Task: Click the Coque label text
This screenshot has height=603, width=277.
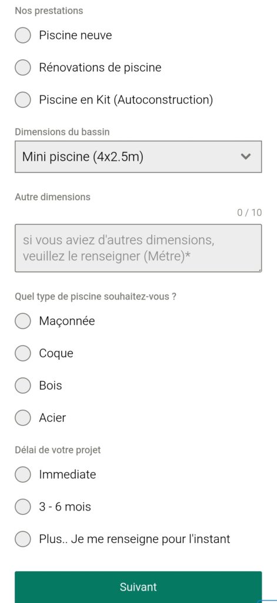Action: [x=56, y=353]
